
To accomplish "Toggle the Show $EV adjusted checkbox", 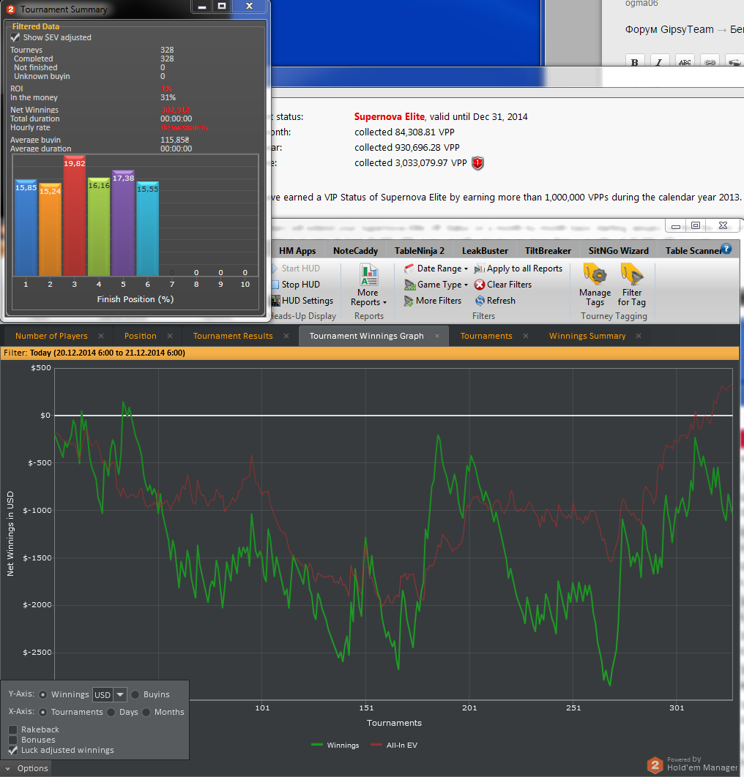I will click(x=15, y=37).
